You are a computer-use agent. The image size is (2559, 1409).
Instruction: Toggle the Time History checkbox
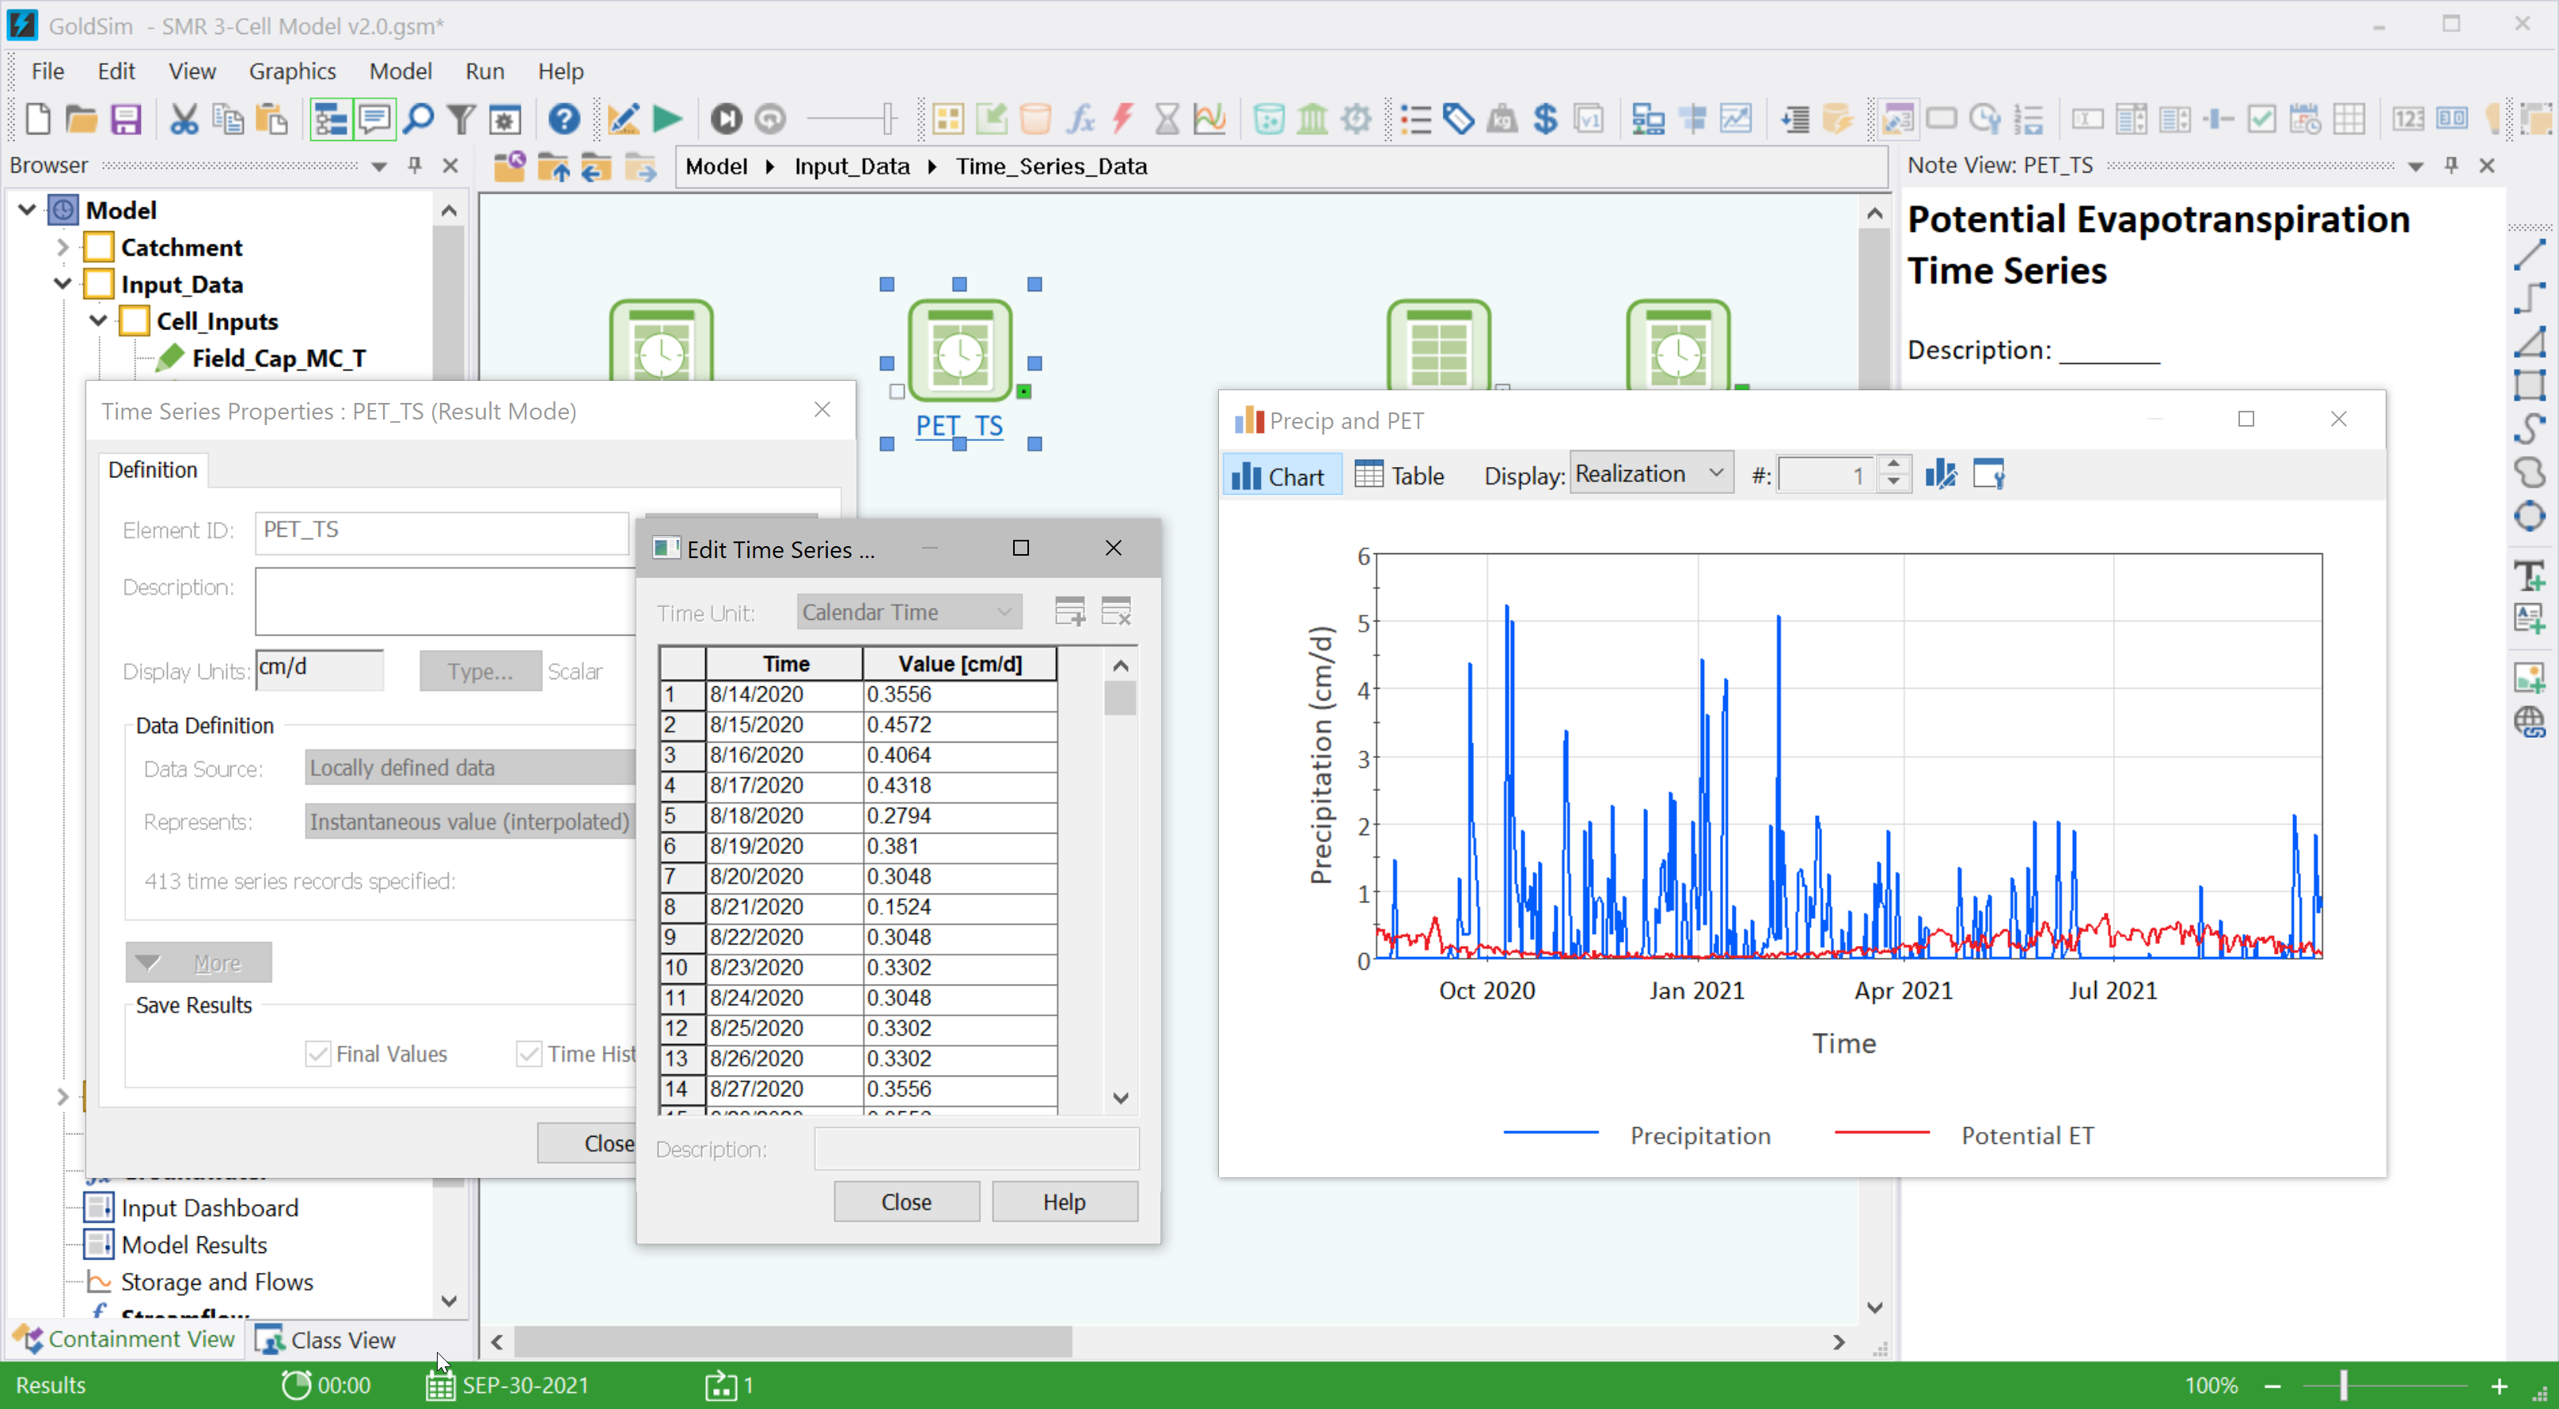pyautogui.click(x=529, y=1054)
